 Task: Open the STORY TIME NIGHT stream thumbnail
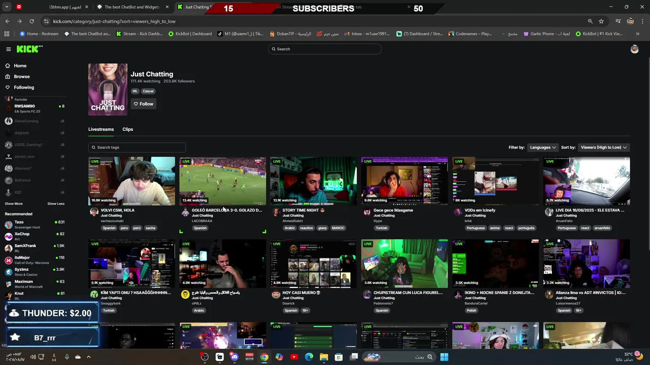point(313,181)
